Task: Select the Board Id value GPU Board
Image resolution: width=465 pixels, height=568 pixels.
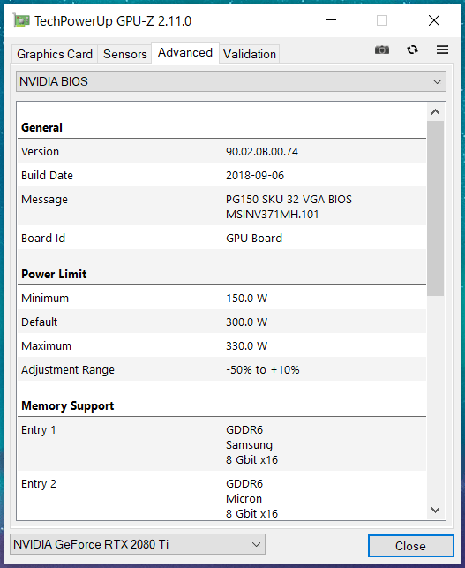Action: click(254, 238)
